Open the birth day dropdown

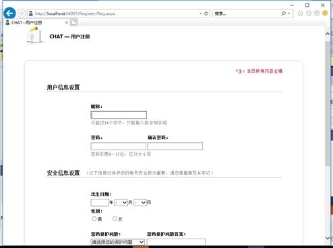pyautogui.click(x=140, y=203)
